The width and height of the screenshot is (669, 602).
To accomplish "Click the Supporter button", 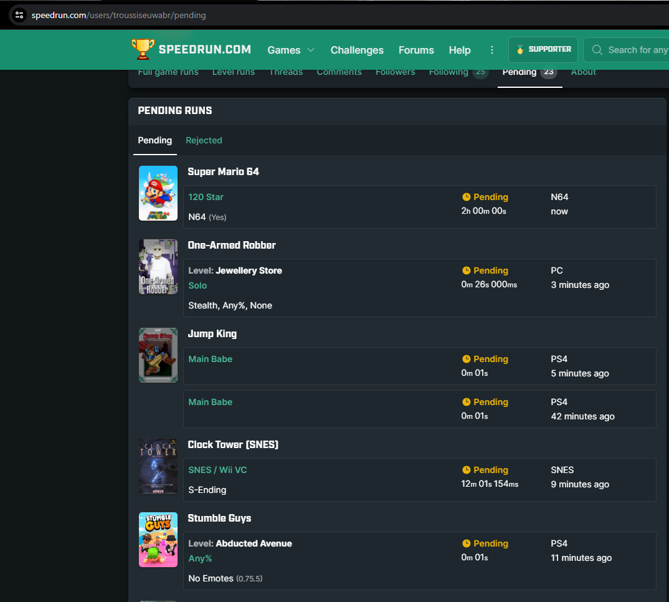I will point(543,49).
